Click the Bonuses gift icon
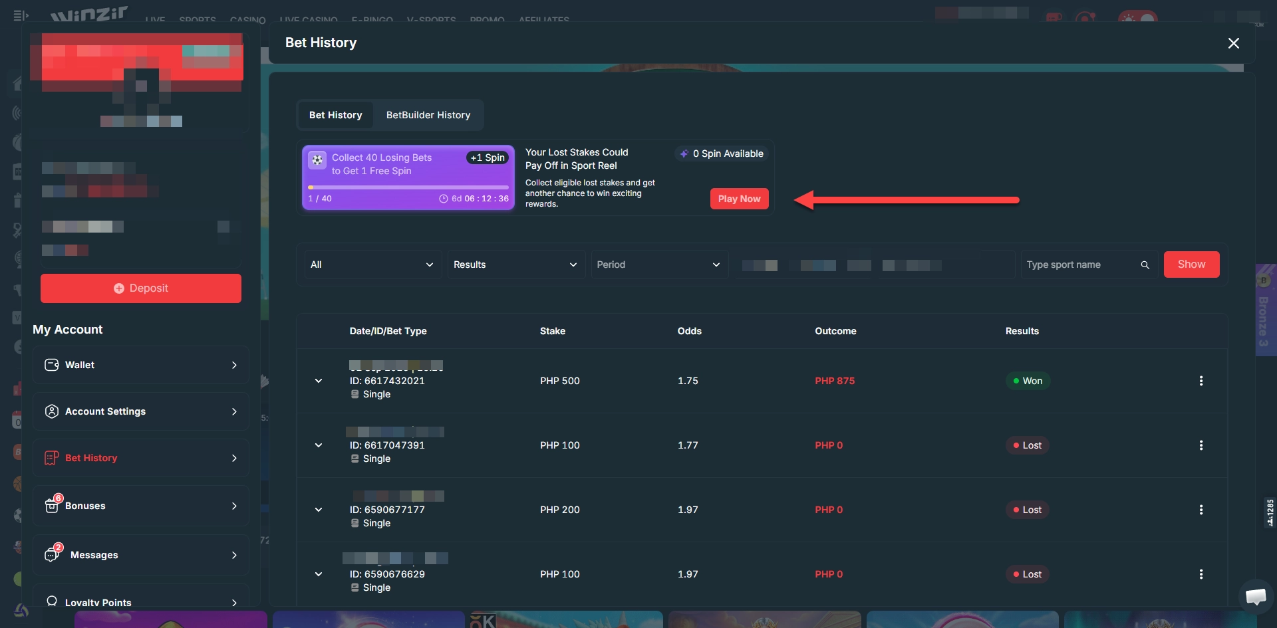The width and height of the screenshot is (1277, 628). click(x=53, y=504)
